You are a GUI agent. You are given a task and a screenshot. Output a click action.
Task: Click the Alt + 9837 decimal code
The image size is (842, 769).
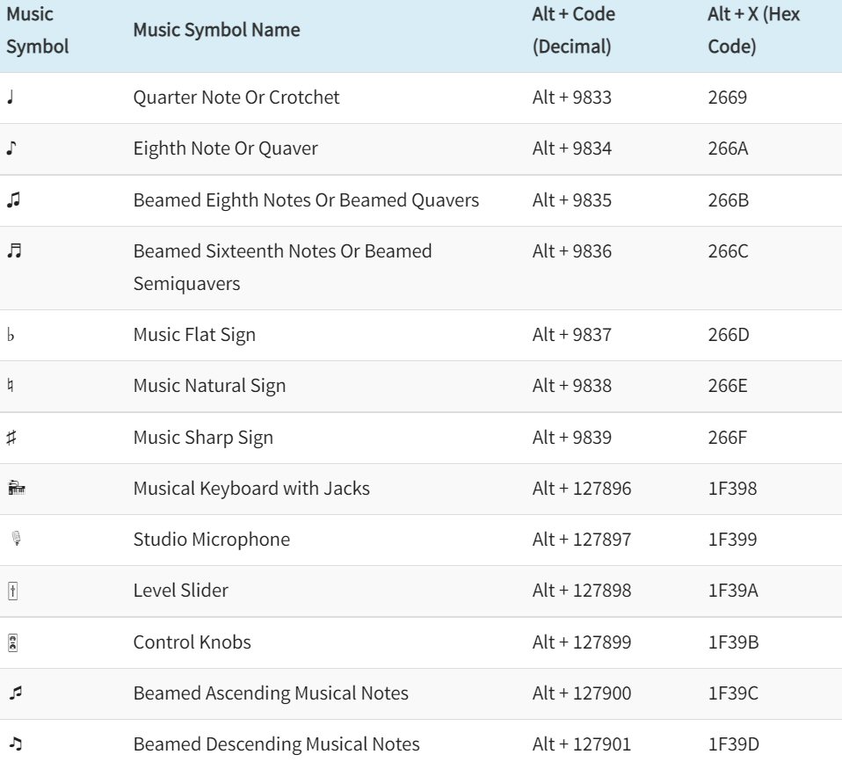pyautogui.click(x=571, y=335)
